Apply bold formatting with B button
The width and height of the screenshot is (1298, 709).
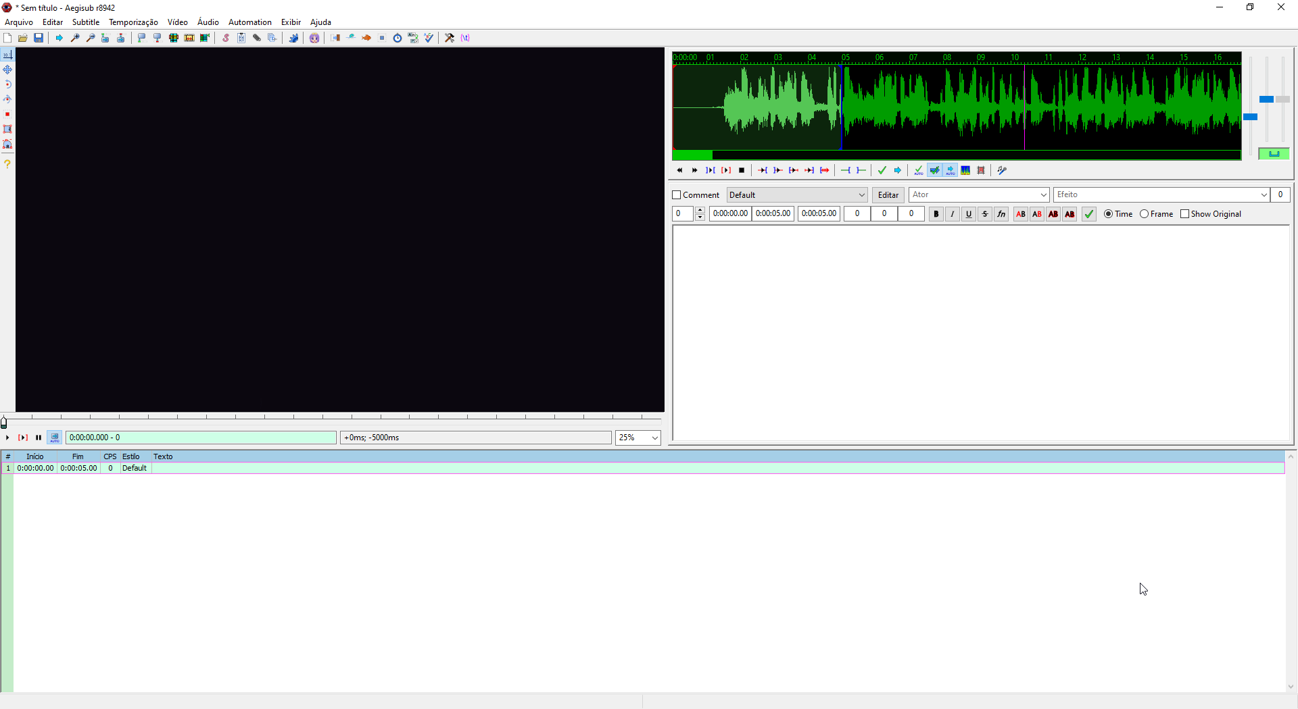point(936,214)
